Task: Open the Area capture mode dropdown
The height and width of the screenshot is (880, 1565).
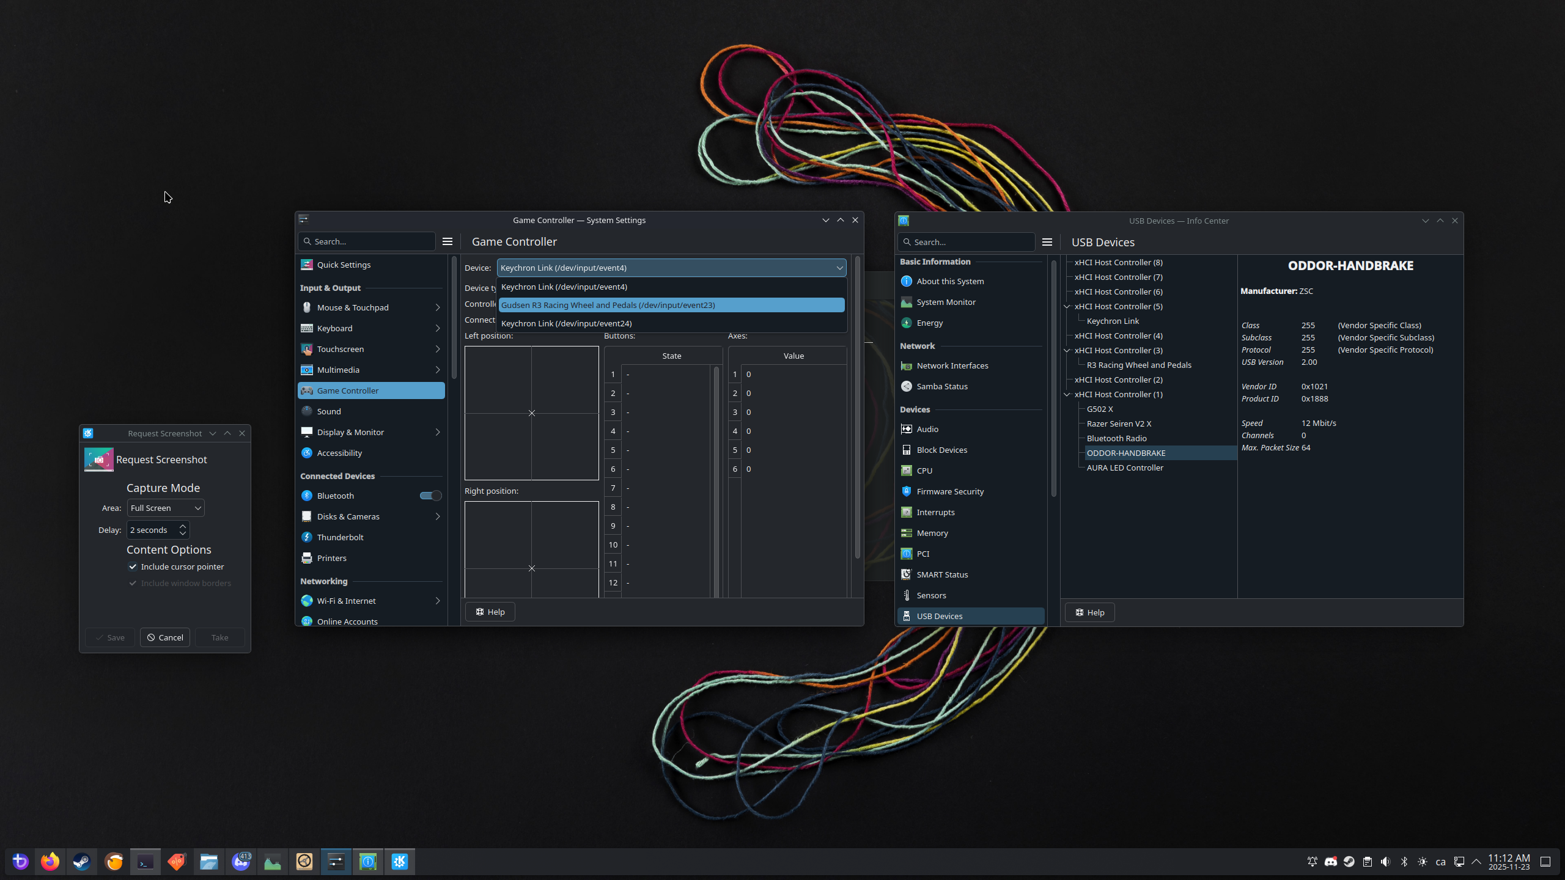Action: pos(165,508)
